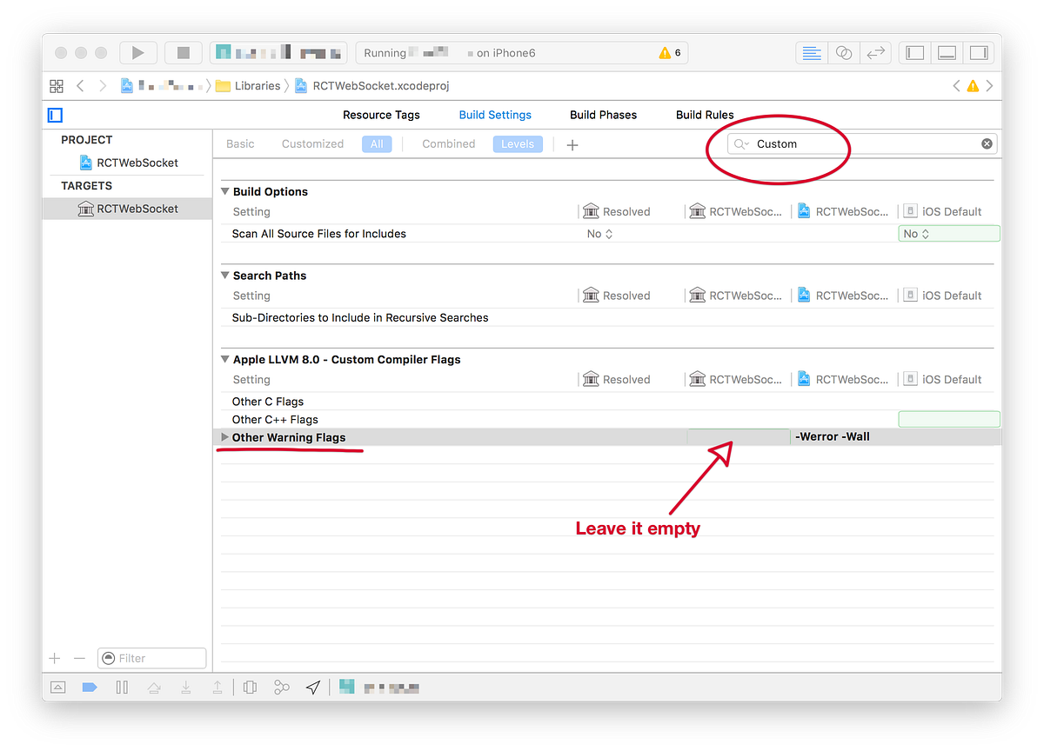Image resolution: width=1044 pixels, height=751 pixels.
Task: Toggle the bottom Debug area panel
Action: [947, 52]
